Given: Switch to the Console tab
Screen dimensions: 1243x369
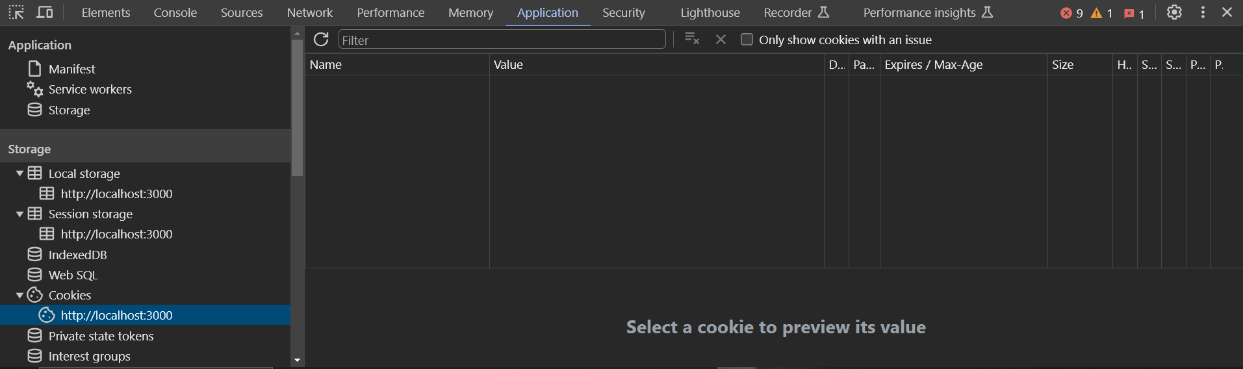Looking at the screenshot, I should [175, 12].
